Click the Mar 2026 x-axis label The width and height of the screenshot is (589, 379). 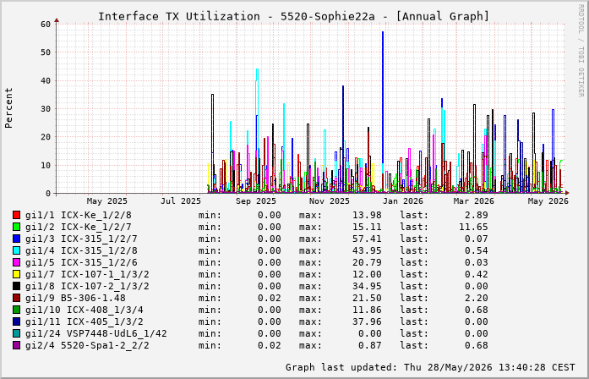pos(474,201)
